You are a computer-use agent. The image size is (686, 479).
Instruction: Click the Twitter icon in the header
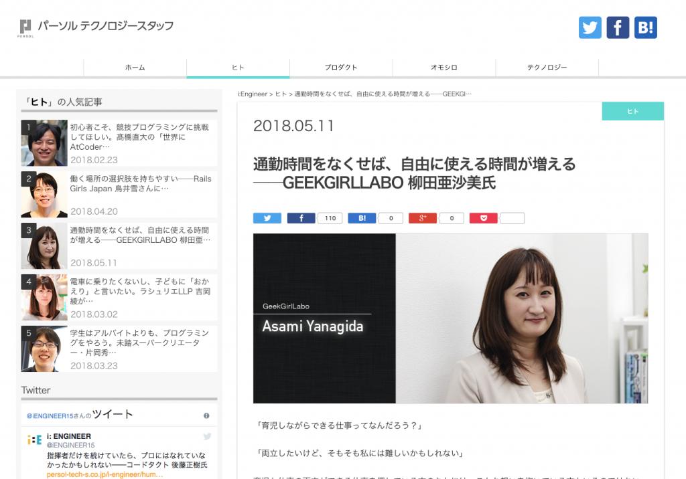[x=590, y=27]
